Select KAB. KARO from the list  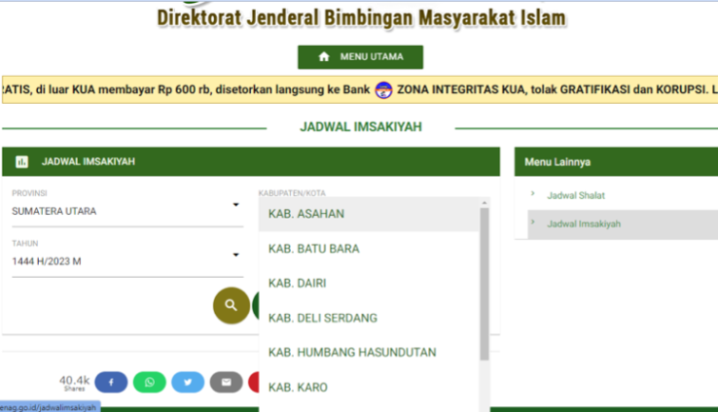(369, 388)
